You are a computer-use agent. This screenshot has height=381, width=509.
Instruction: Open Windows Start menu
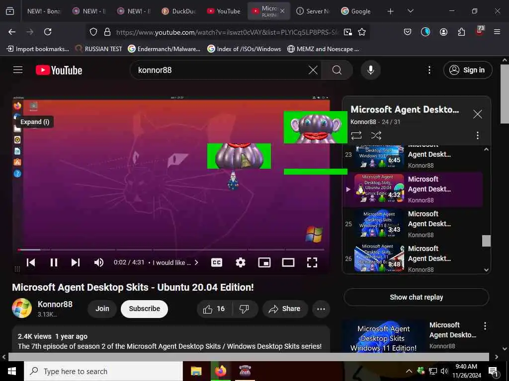(x=12, y=371)
